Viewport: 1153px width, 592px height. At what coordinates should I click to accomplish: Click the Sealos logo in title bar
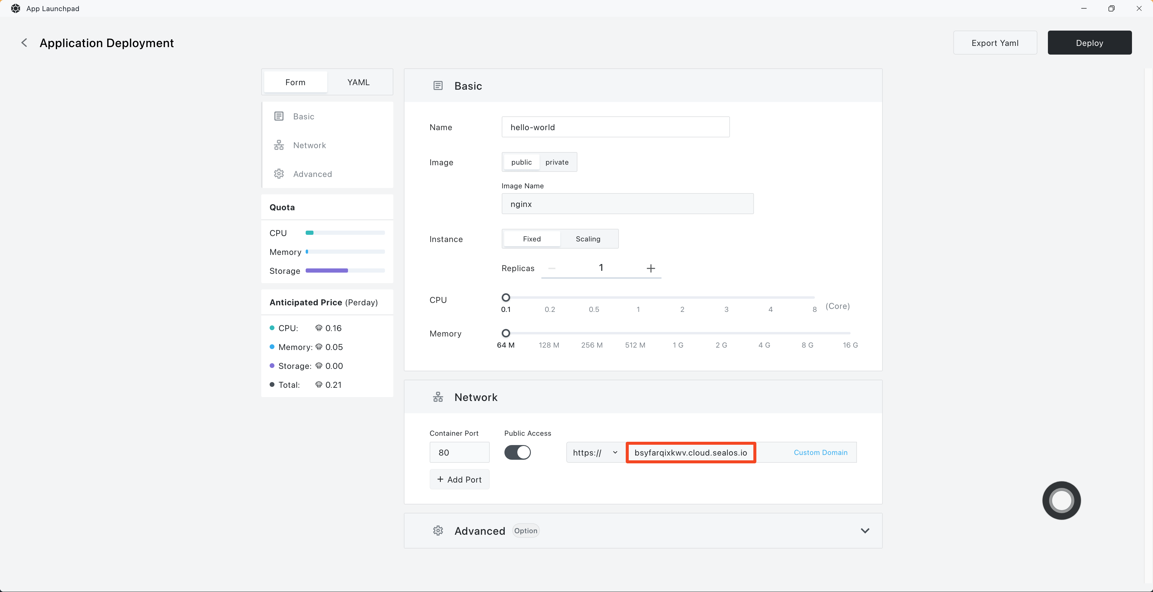pos(15,8)
